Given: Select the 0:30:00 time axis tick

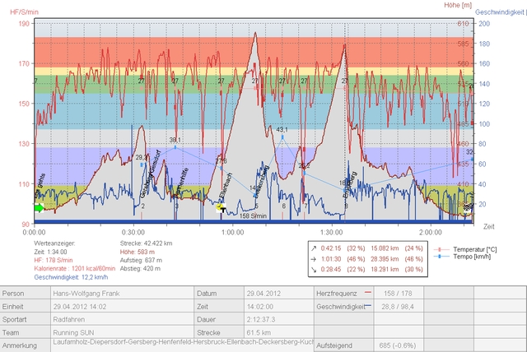Looking at the screenshot, I should point(133,233).
